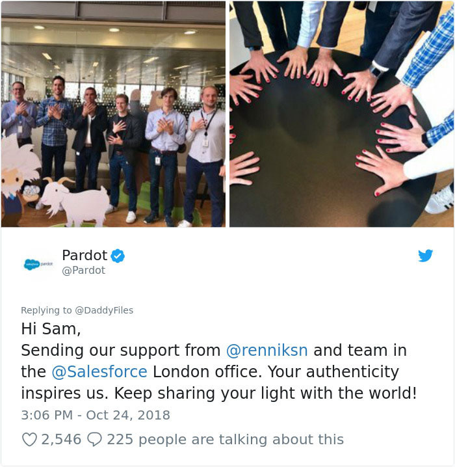Image resolution: width=455 pixels, height=467 pixels.
Task: Click the 'Replying to' label text
Action: 46,310
